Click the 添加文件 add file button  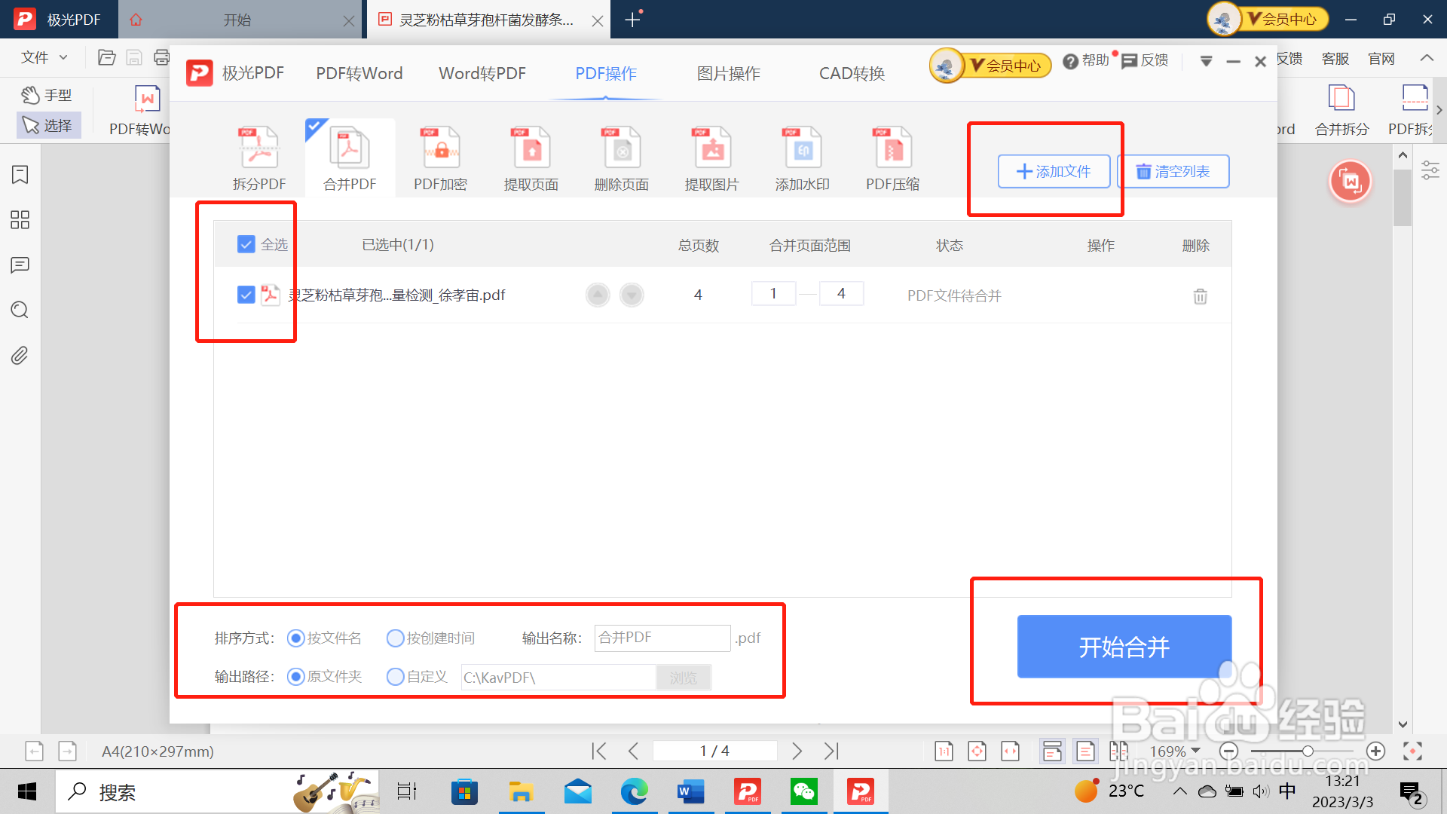coord(1054,171)
